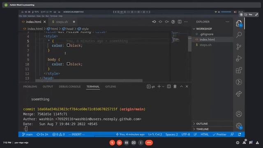Click the main branch in the status bar
The width and height of the screenshot is (263, 148).
click(28, 134)
